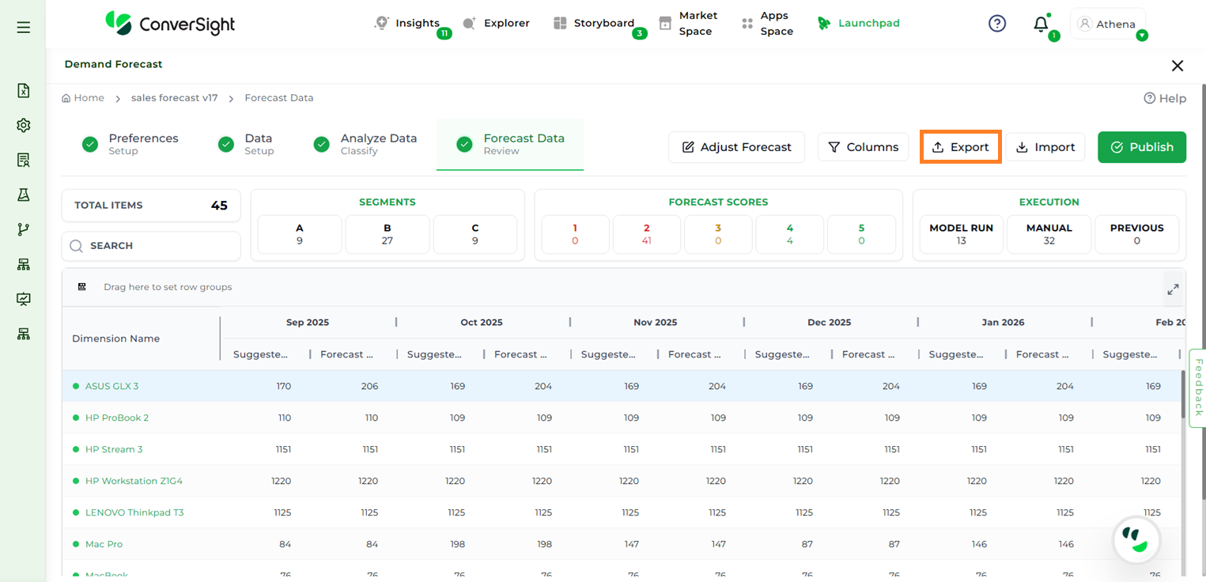1206x582 pixels.
Task: Open the Columns filter options
Action: (863, 147)
